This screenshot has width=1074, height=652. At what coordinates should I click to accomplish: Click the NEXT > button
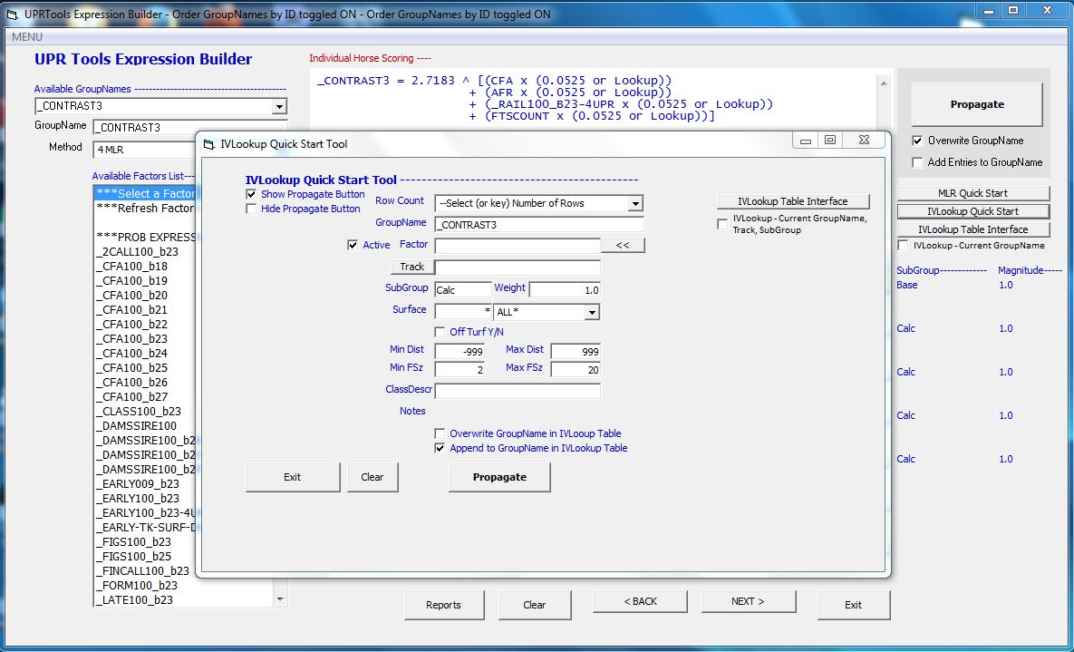tap(748, 601)
